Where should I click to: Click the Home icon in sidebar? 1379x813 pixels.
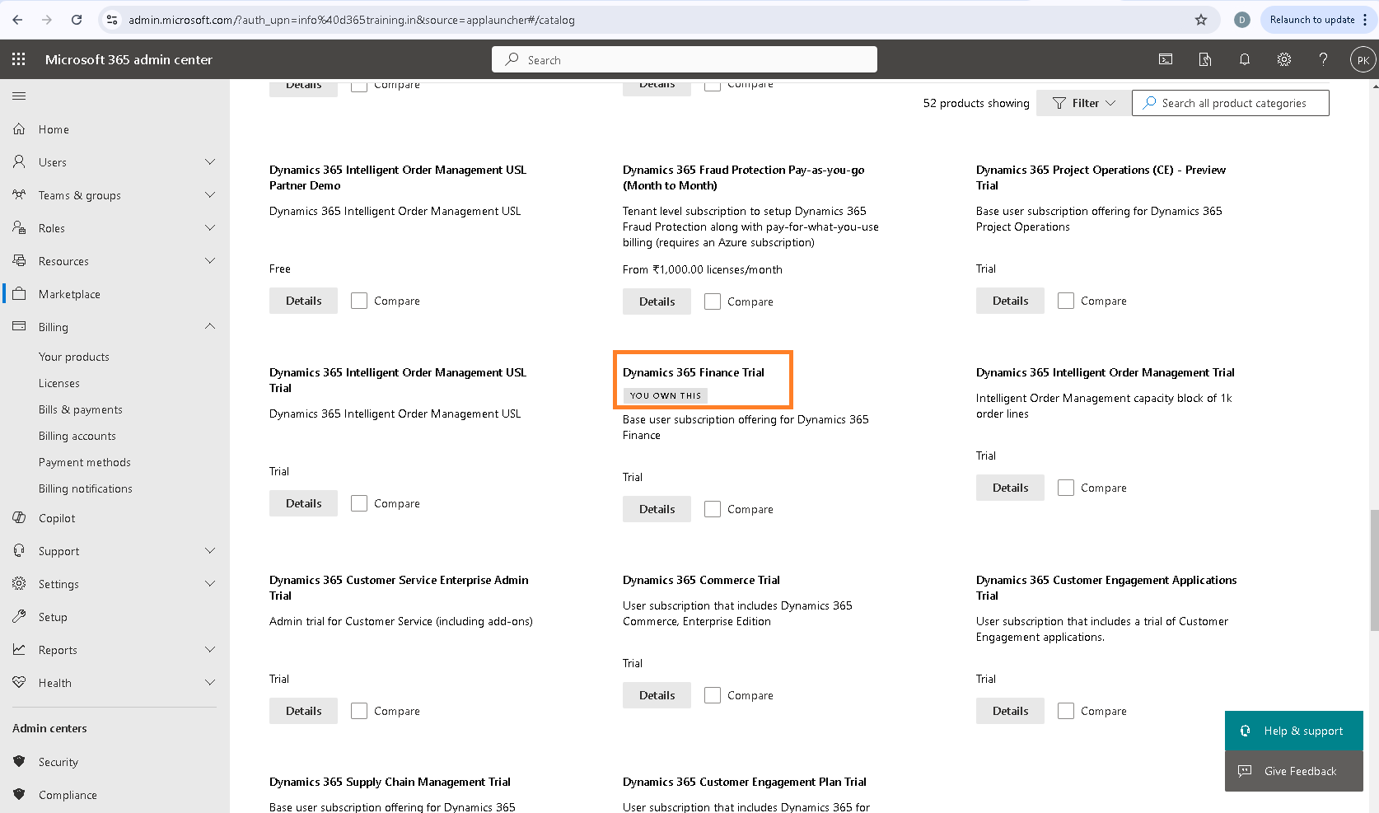[19, 129]
